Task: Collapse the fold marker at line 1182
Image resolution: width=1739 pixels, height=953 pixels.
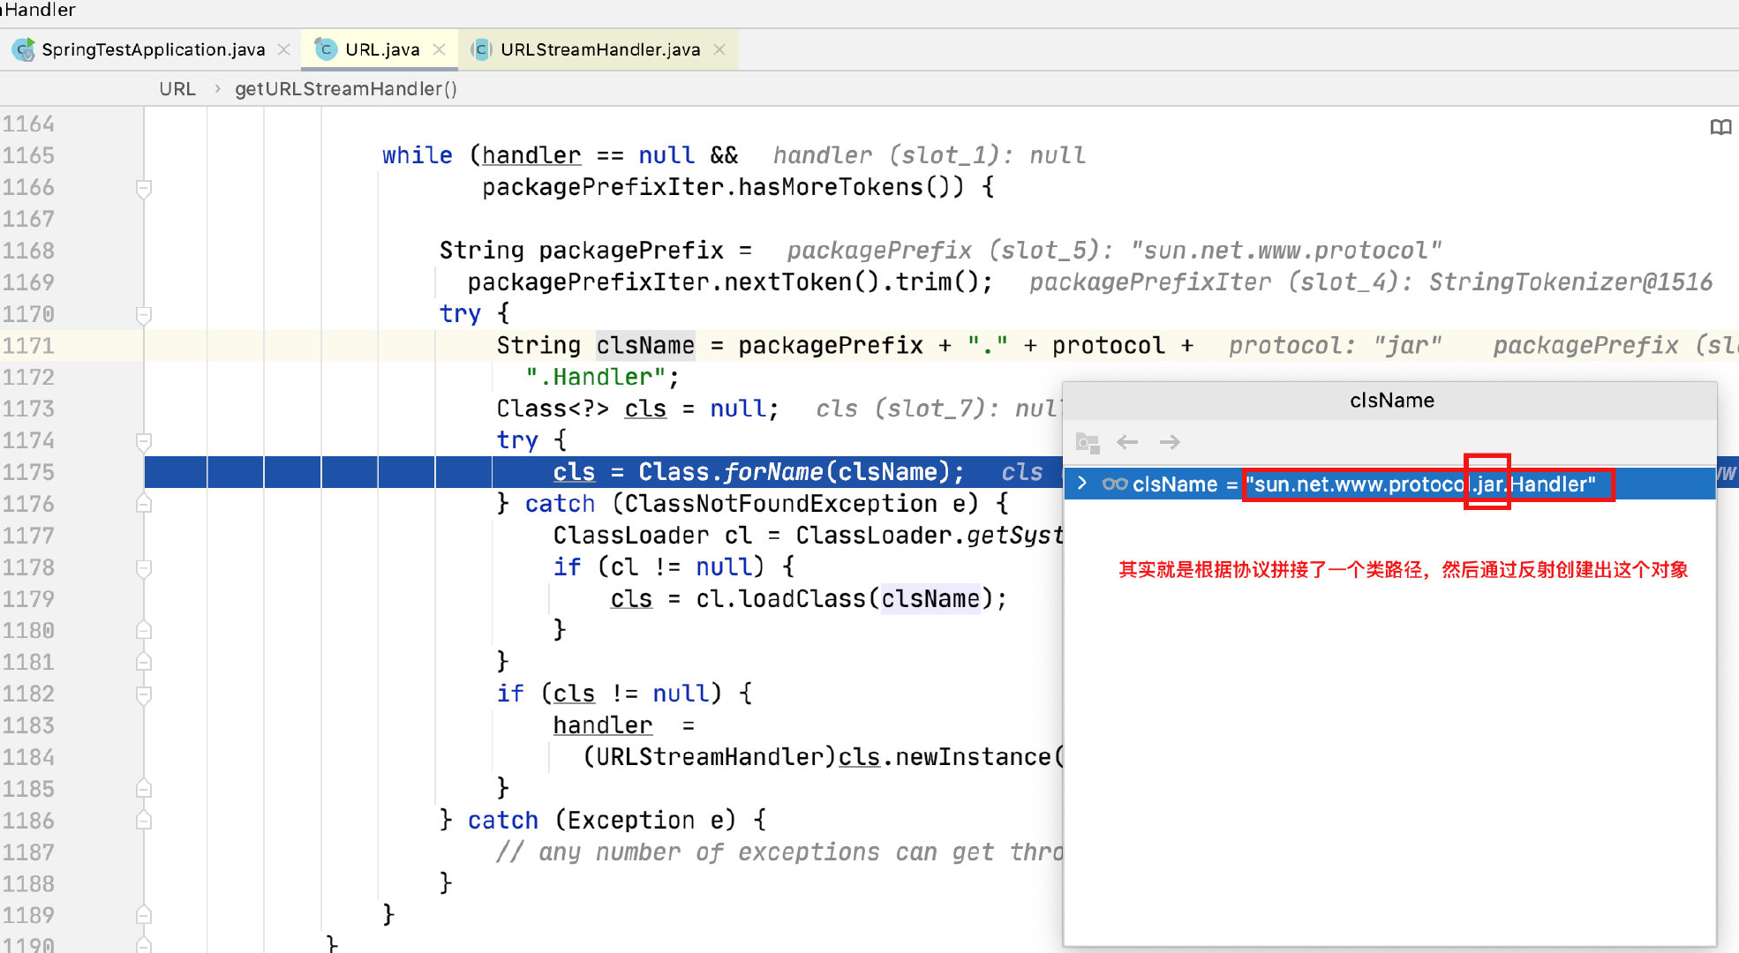Action: tap(144, 694)
